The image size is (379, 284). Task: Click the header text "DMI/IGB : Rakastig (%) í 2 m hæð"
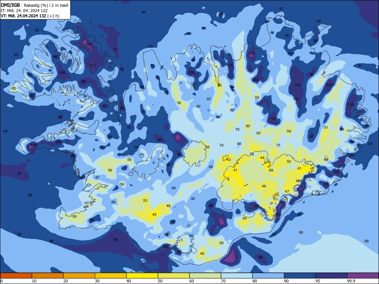(x=34, y=5)
